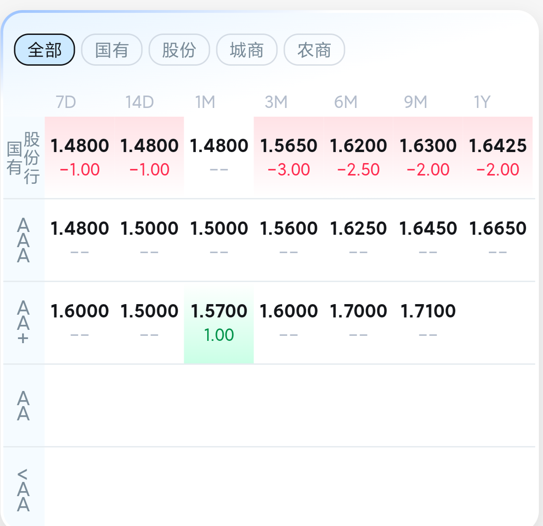The width and height of the screenshot is (543, 526).
Task: Open the 1.5700 AA+ 1M rate cell
Action: click(x=219, y=322)
